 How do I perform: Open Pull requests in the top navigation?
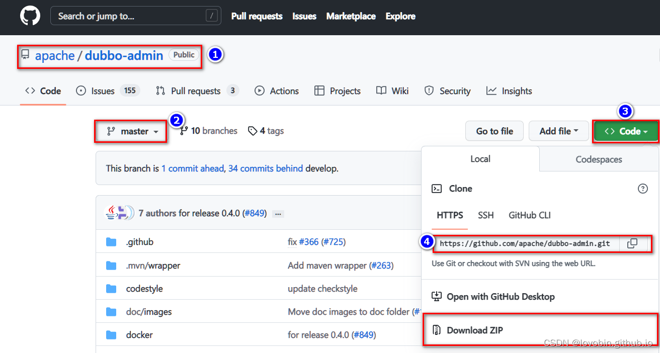click(x=257, y=16)
